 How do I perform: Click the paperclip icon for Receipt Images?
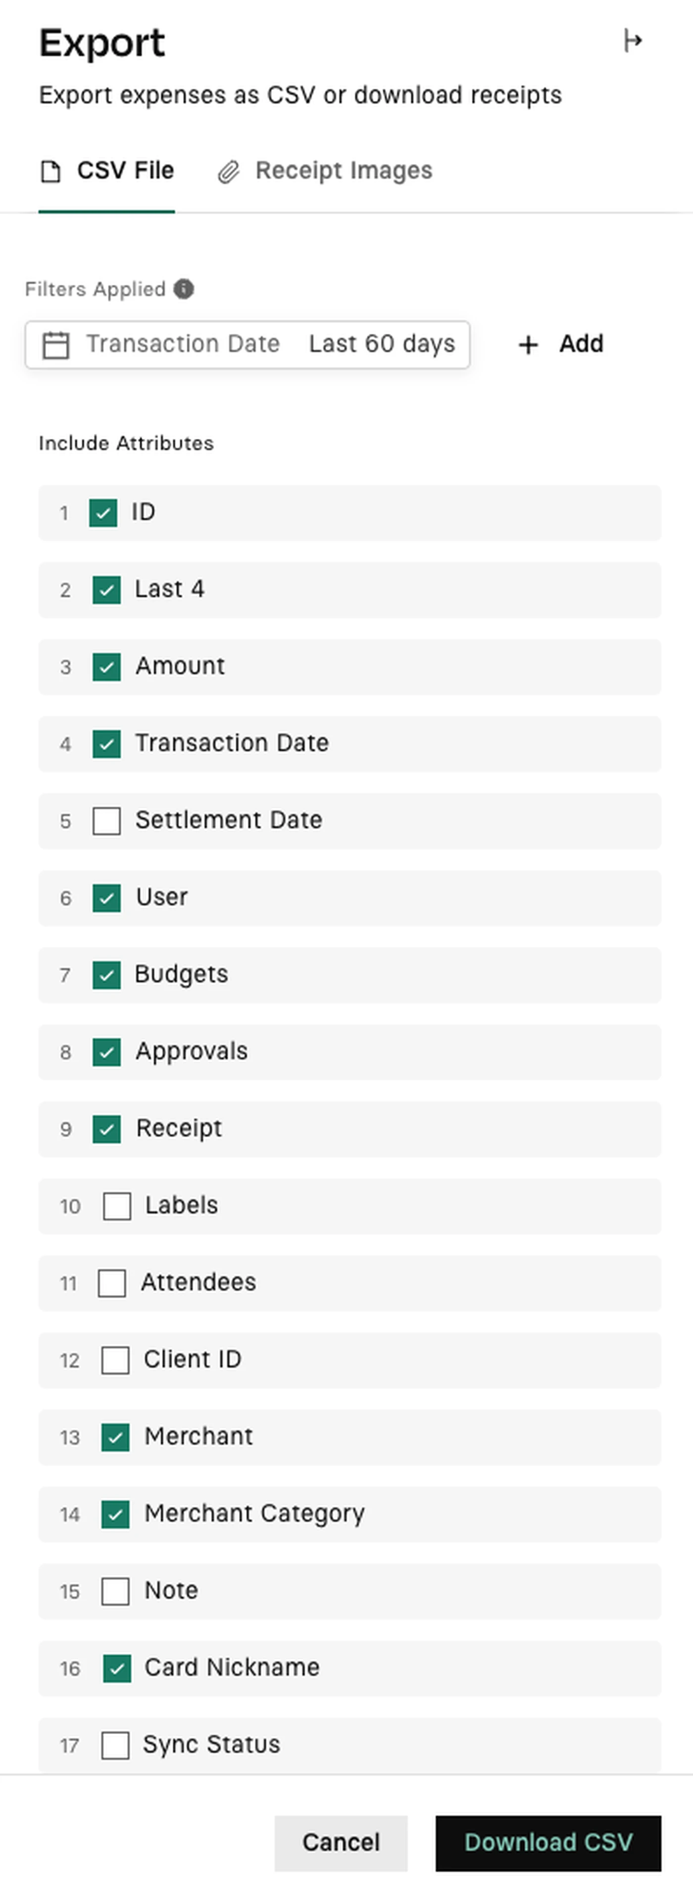coord(228,172)
